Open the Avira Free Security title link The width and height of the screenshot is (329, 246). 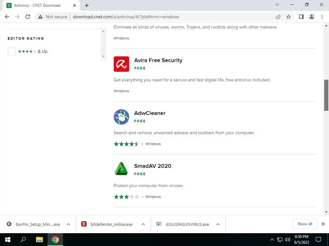tap(158, 60)
